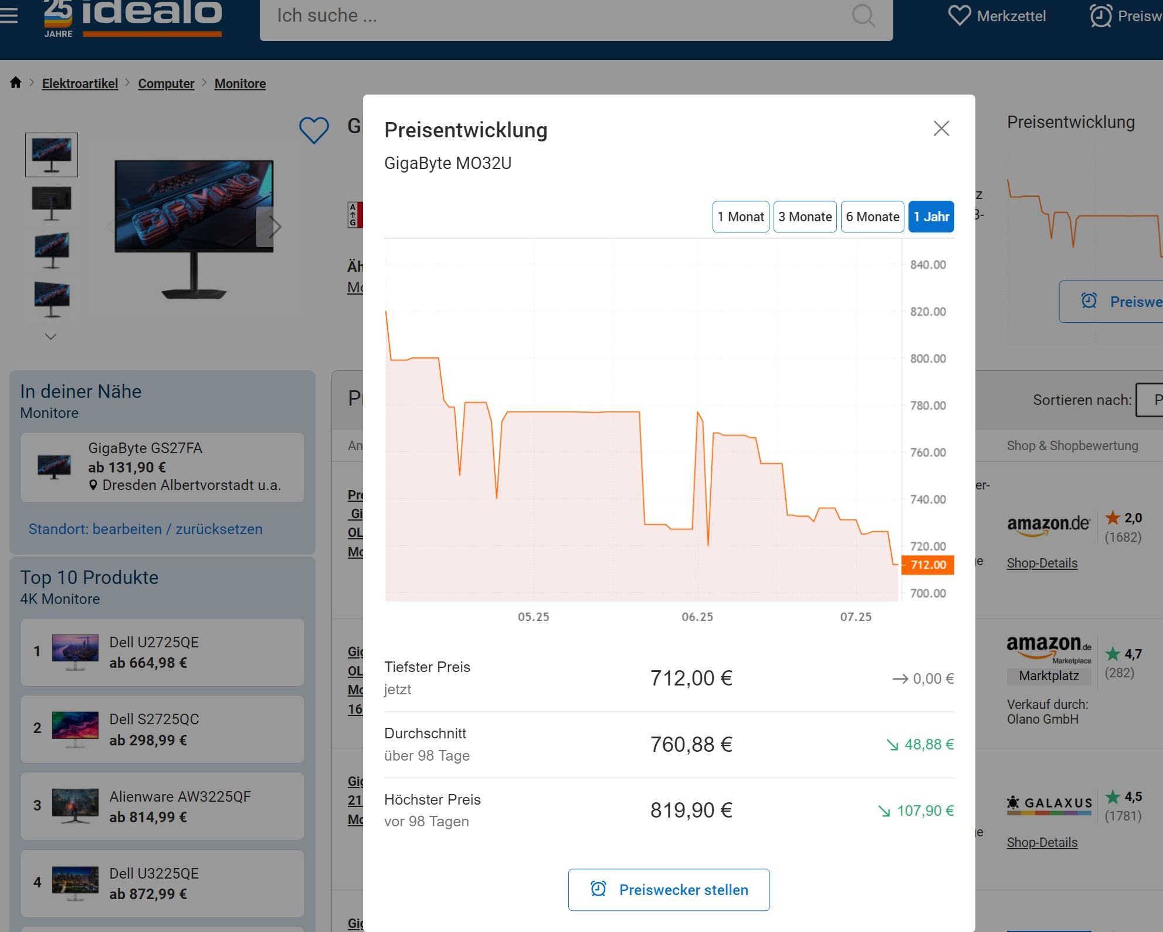This screenshot has width=1163, height=932.
Task: Select the 6 Monate time range
Action: click(872, 217)
